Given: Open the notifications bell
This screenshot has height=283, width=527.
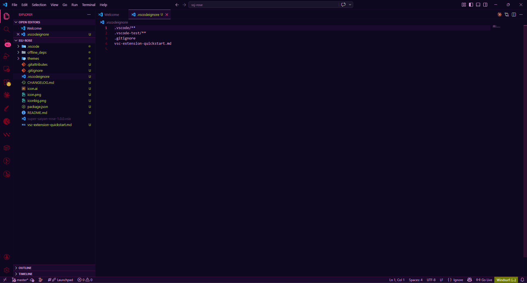Looking at the screenshot, I should coord(522,280).
